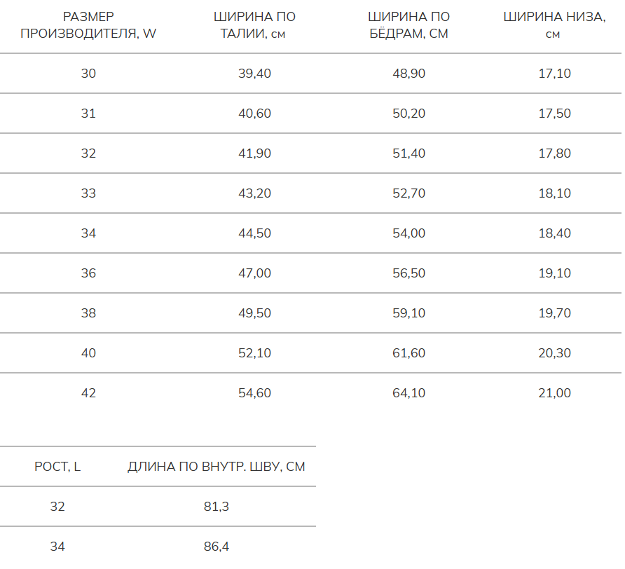Click bottom width value 18,10
The height and width of the screenshot is (569, 625).
pos(554,193)
